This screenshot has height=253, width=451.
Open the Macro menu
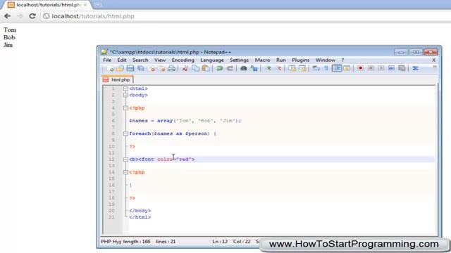(x=262, y=60)
